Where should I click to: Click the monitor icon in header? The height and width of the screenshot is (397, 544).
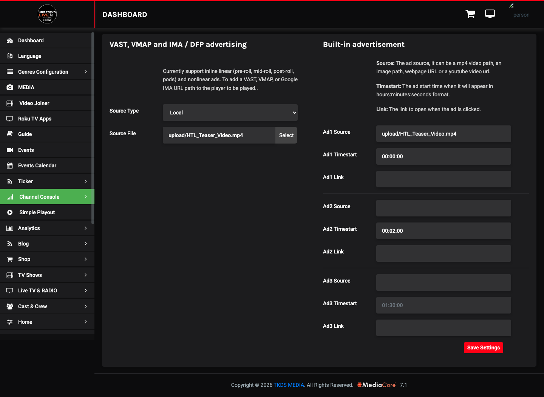tap(490, 14)
